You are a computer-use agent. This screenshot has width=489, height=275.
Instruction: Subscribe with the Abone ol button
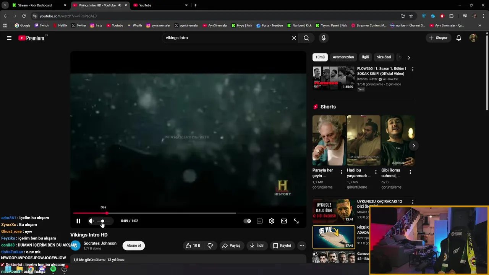pos(134,246)
